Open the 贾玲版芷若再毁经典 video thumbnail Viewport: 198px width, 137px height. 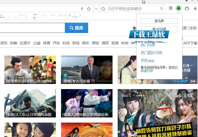coord(87,103)
